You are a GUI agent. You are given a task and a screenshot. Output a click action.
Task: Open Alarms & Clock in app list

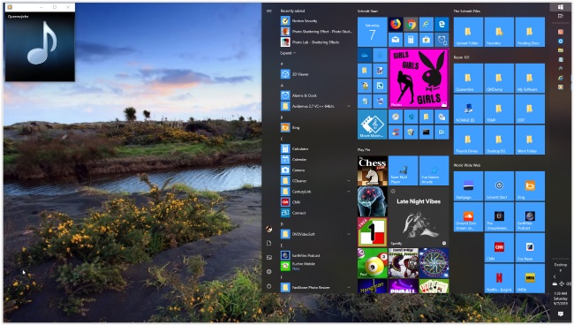(x=315, y=95)
